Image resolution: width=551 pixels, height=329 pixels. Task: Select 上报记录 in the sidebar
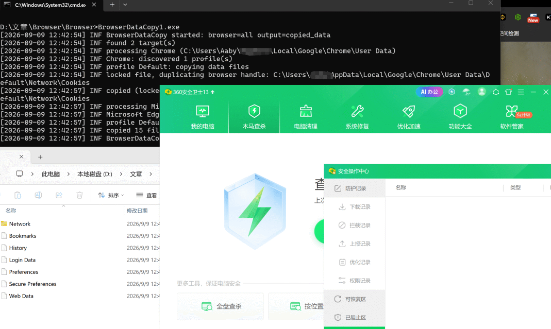pyautogui.click(x=355, y=244)
